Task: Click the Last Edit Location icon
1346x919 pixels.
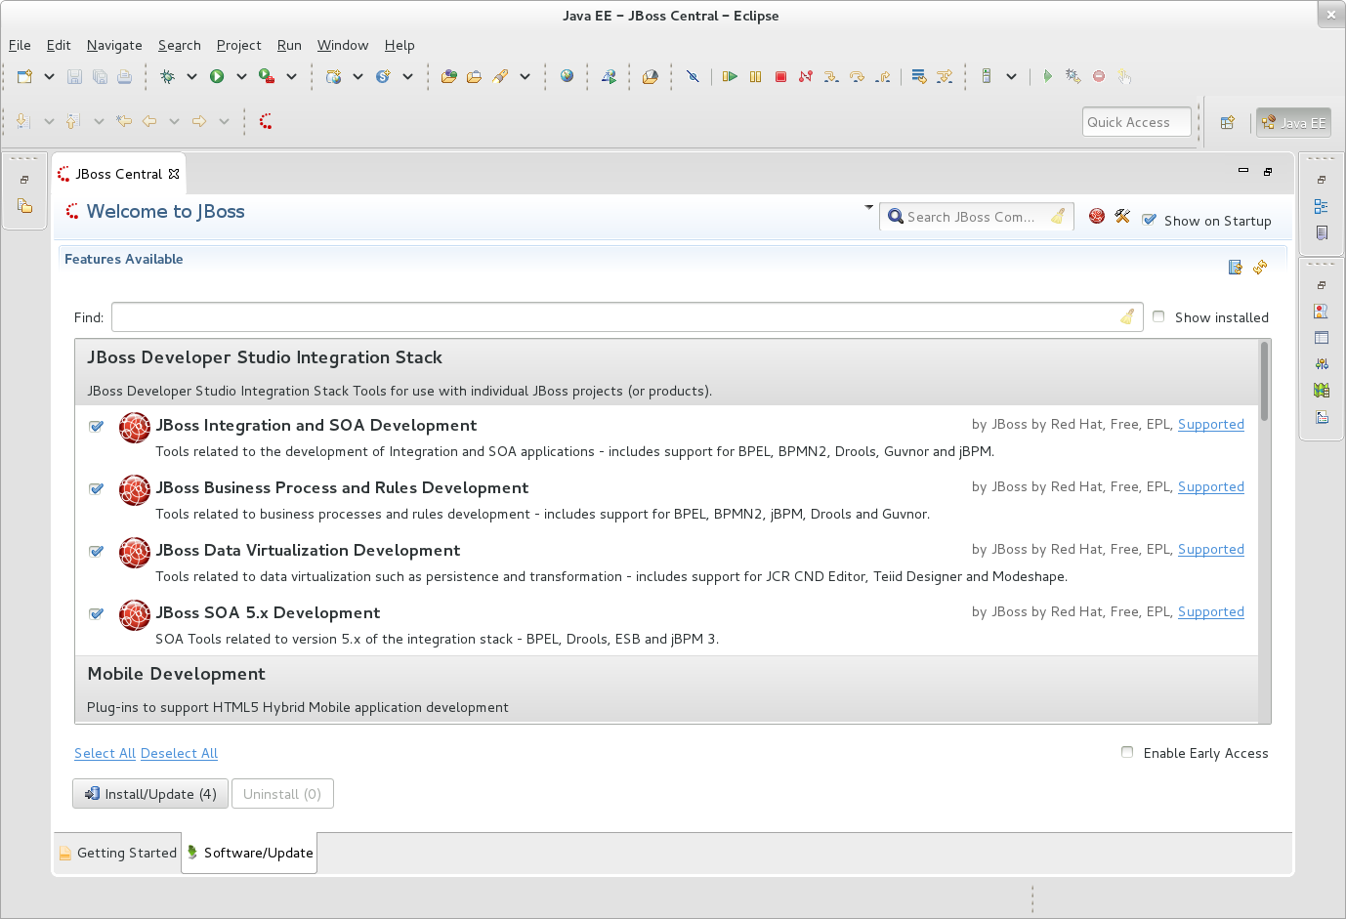Action: [x=123, y=121]
